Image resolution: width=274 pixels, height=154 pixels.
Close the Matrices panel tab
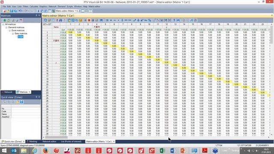point(30,92)
